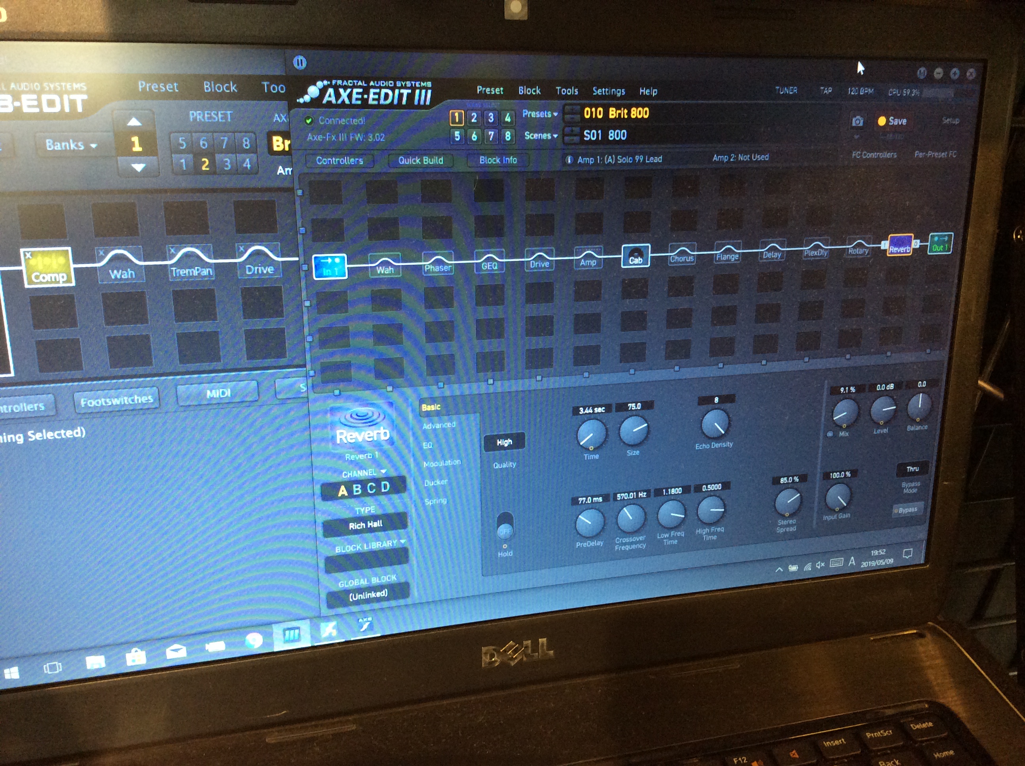The height and width of the screenshot is (766, 1025).
Task: Open the Presets dropdown
Action: pos(540,114)
